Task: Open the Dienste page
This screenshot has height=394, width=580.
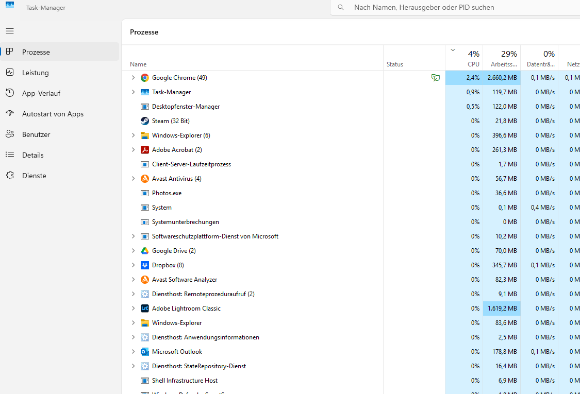Action: [60, 176]
